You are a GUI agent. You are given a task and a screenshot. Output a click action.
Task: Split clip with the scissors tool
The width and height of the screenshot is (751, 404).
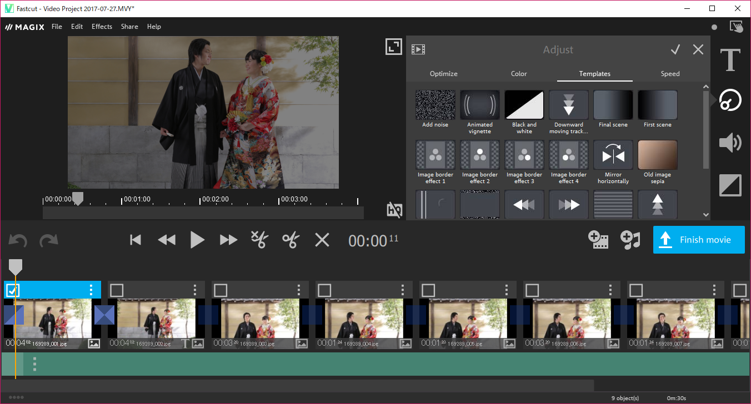[291, 240]
